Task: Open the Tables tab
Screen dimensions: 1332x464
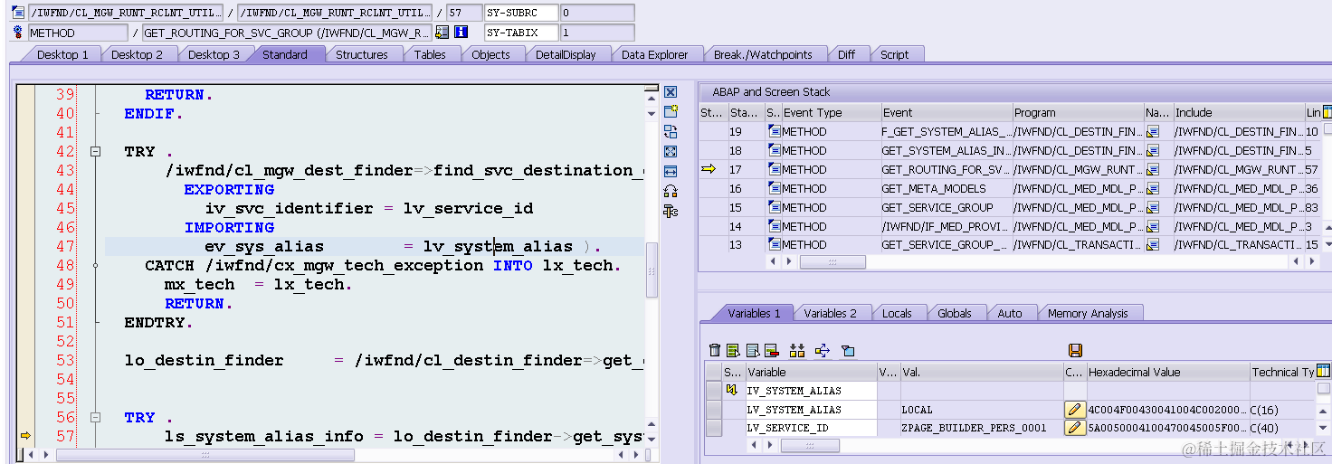Action: [430, 54]
